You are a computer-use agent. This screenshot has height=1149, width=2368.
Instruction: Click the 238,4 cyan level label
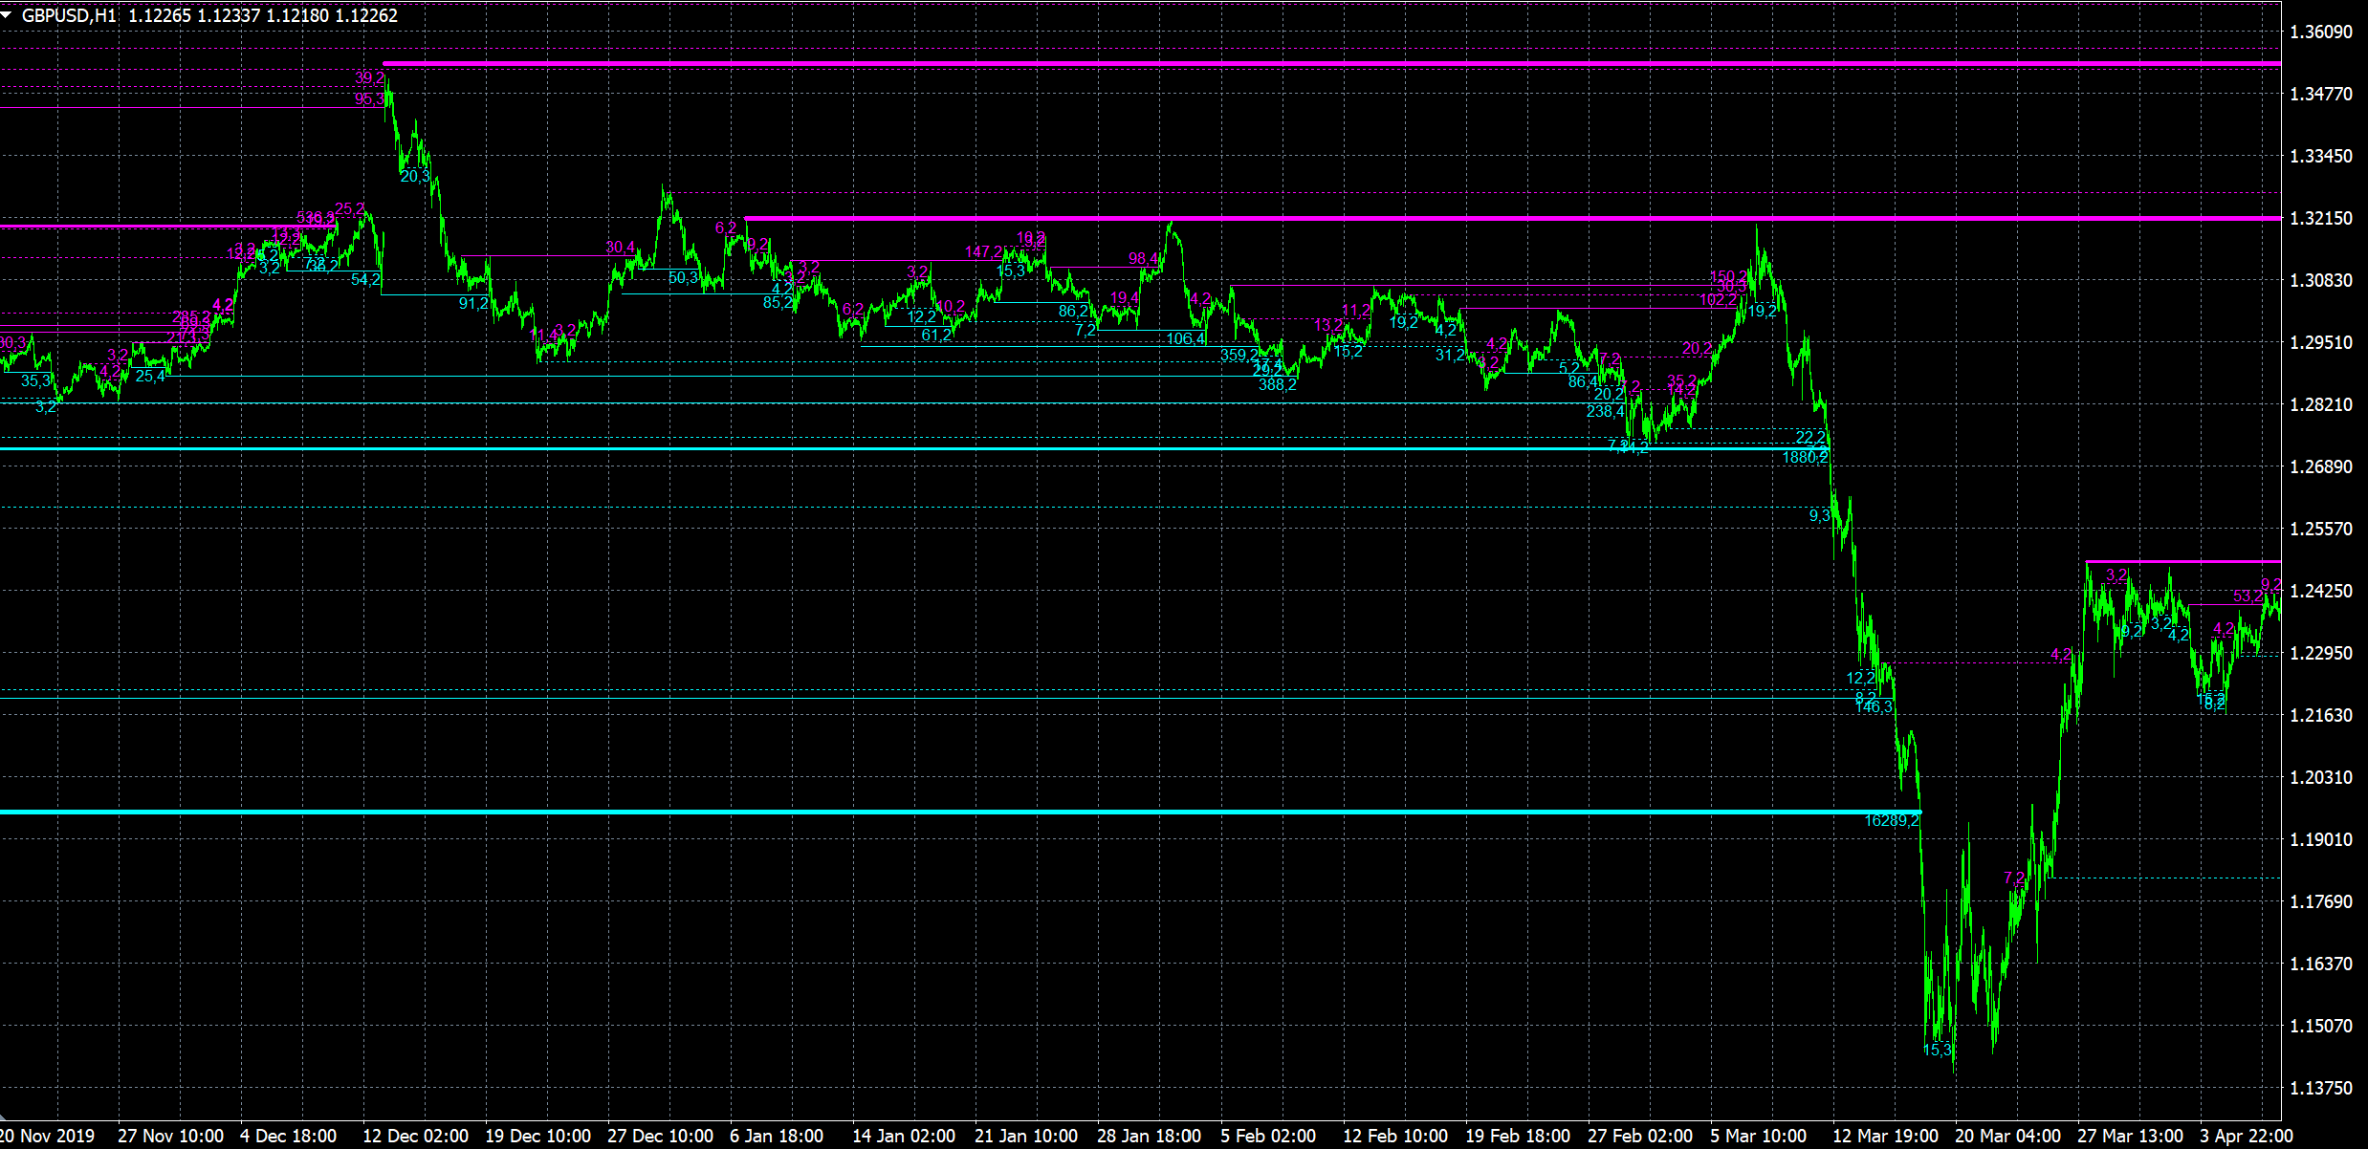(x=1605, y=412)
